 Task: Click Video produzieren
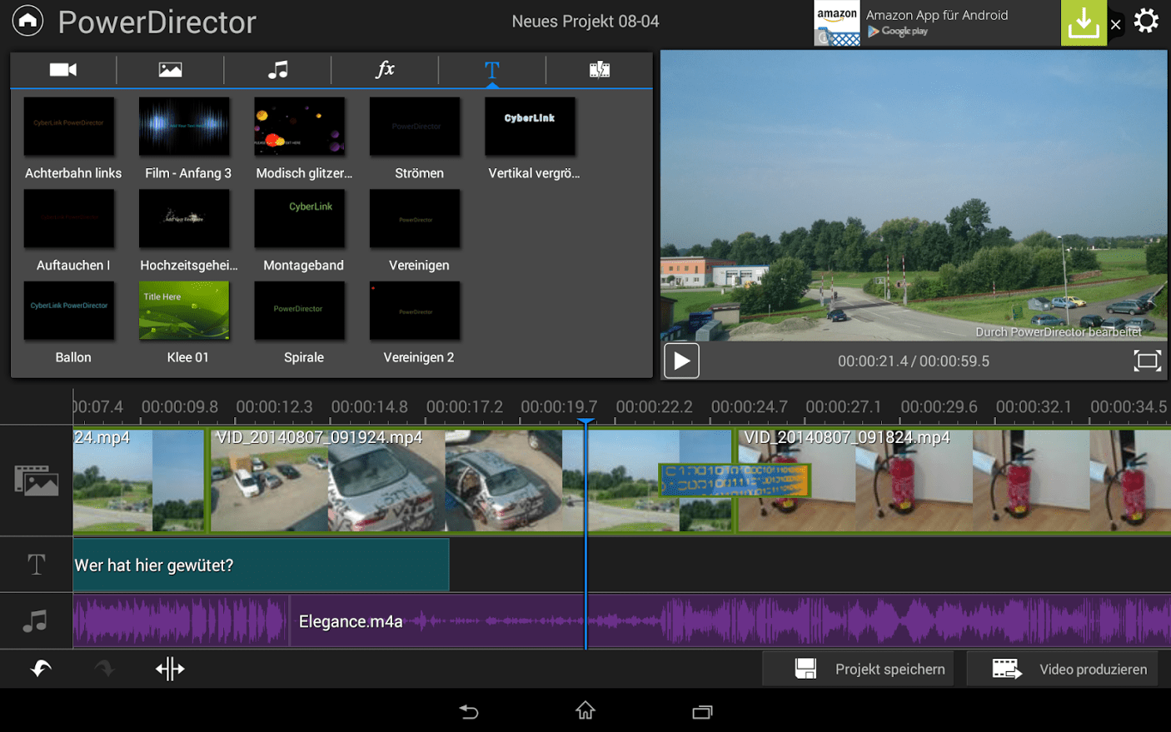(1062, 669)
